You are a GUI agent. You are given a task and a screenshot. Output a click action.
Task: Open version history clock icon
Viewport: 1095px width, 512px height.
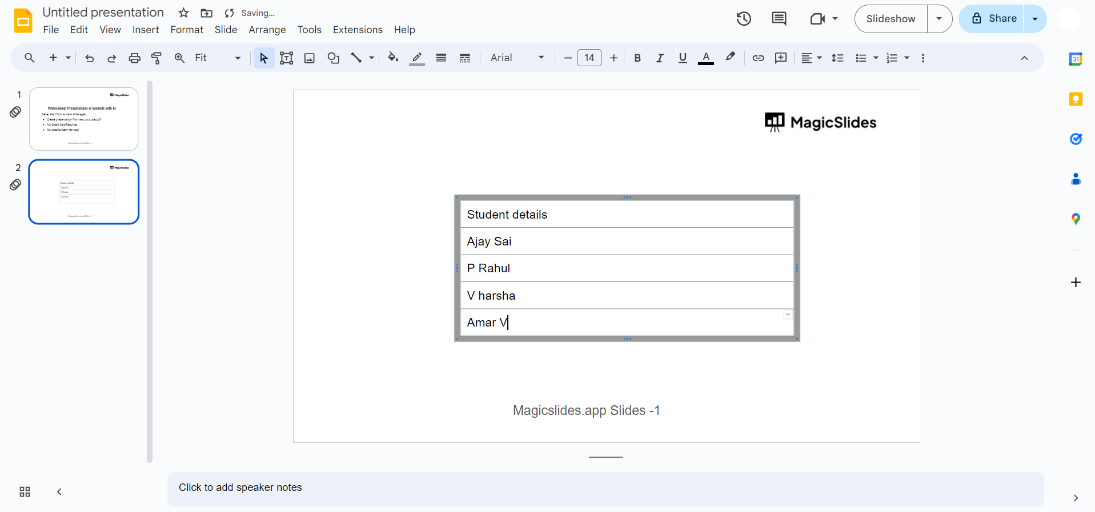(x=744, y=19)
